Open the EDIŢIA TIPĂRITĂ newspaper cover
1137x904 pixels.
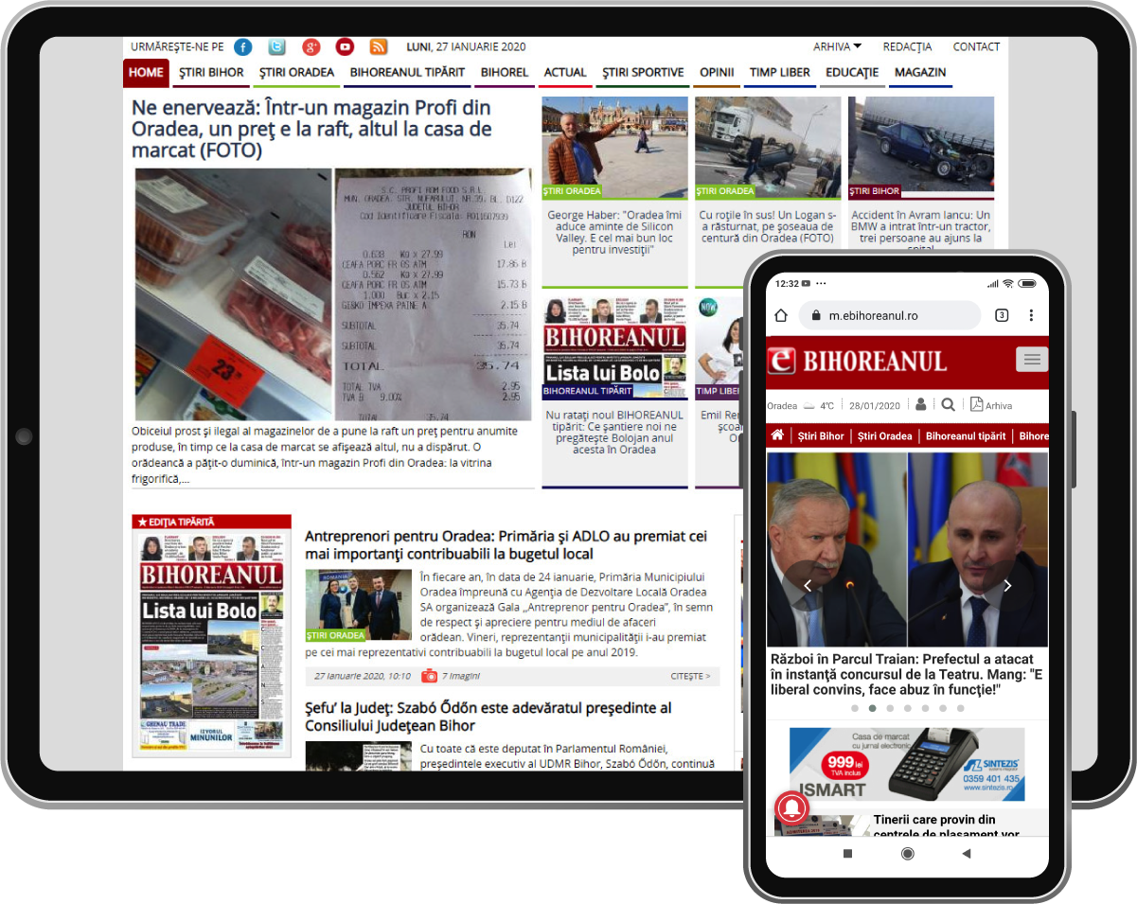(212, 642)
